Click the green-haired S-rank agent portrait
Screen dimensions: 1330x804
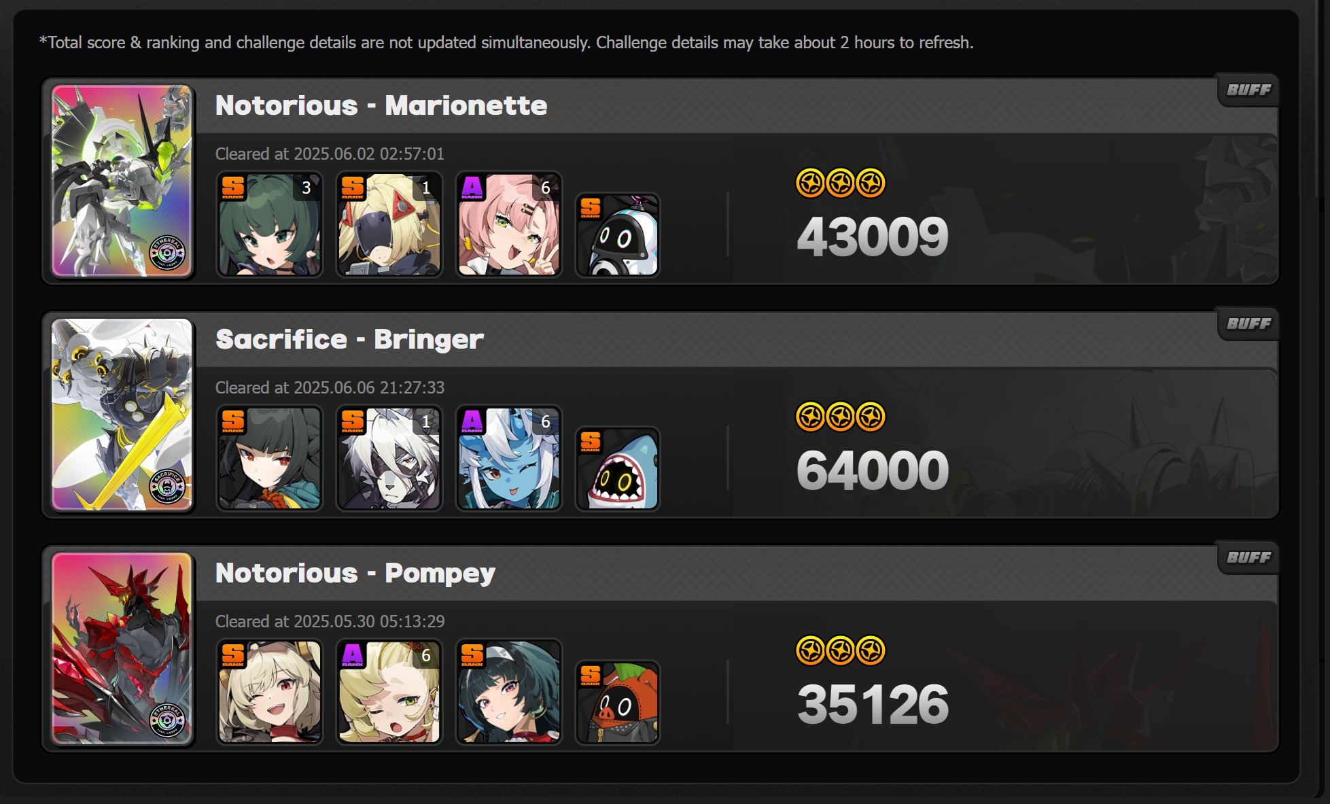[x=269, y=224]
